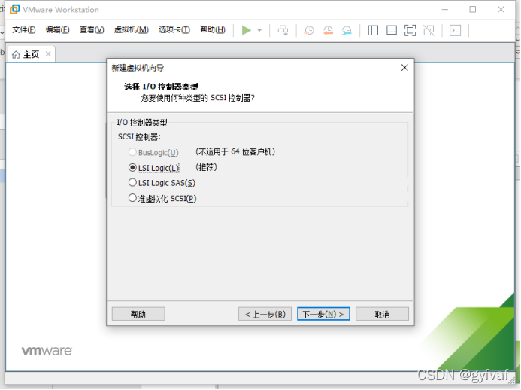Maximize the VMware Workstation window
The width and height of the screenshot is (521, 390).
472,9
